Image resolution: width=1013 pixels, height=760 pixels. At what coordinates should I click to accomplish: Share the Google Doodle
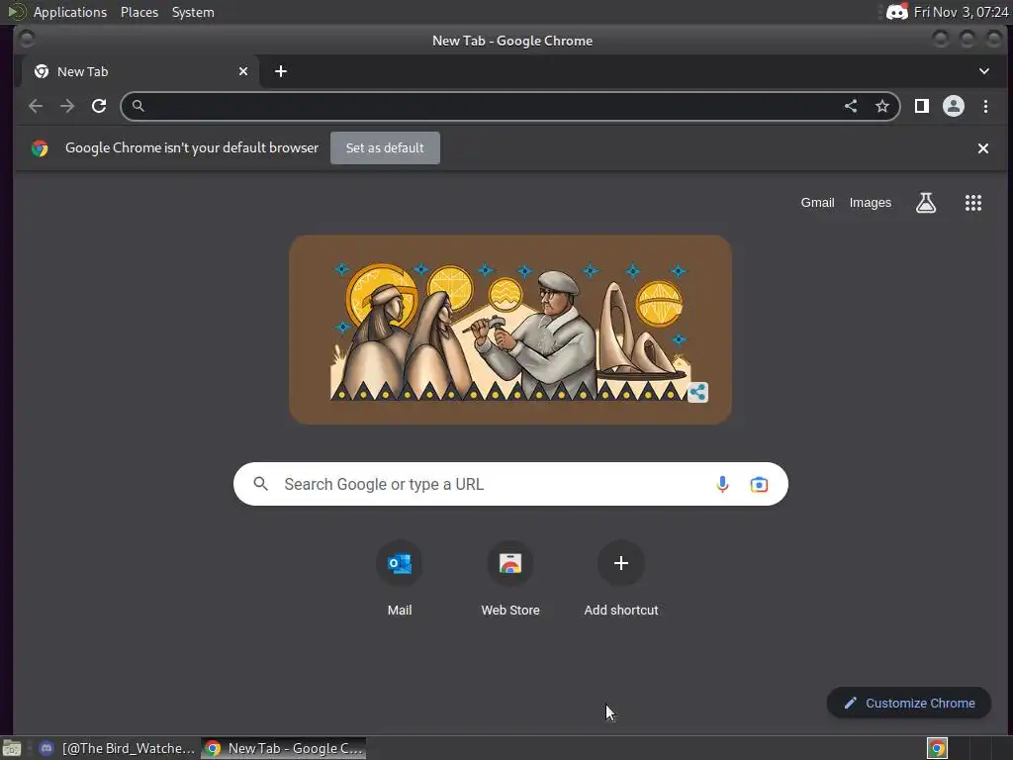click(697, 392)
